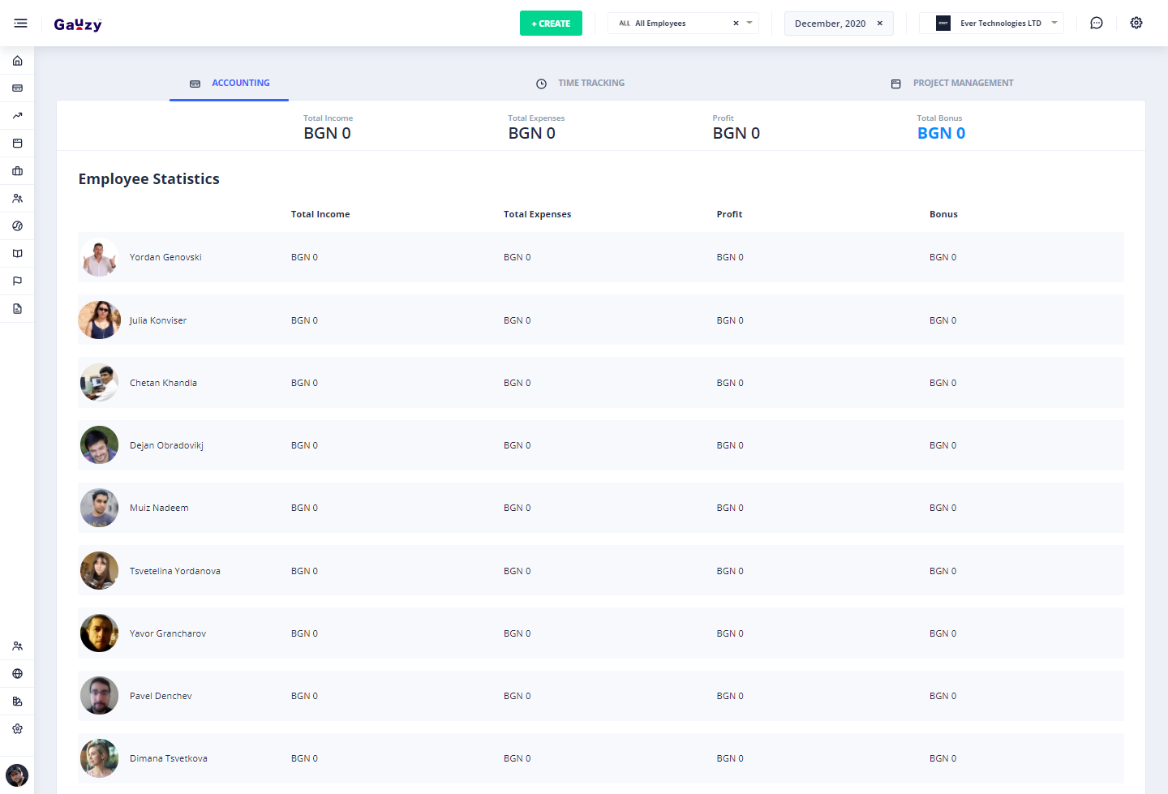Select the briefcase jobs sidebar icon
Viewport: 1168px width, 794px height.
pyautogui.click(x=17, y=171)
